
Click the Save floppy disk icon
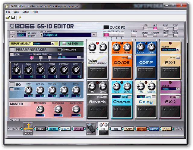point(13,18)
